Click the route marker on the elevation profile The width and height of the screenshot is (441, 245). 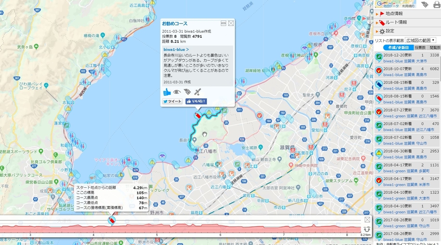pos(112,220)
